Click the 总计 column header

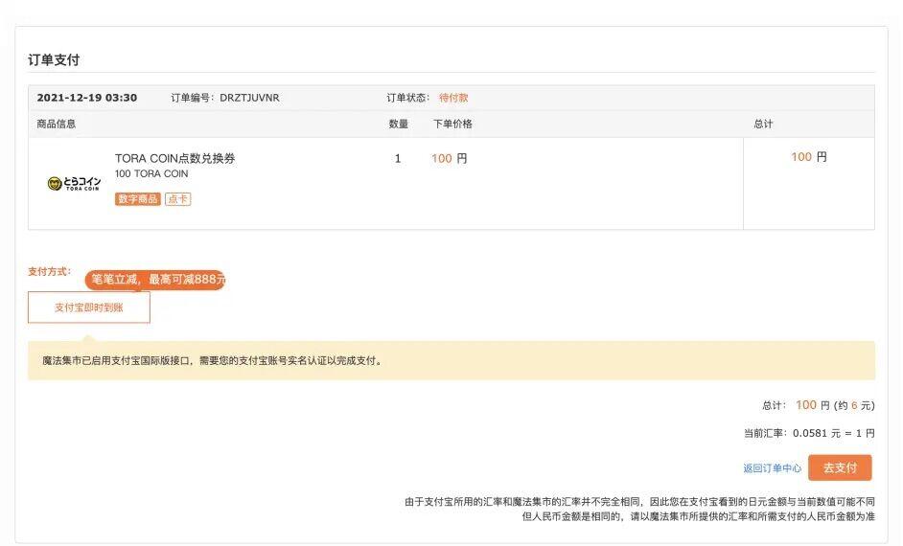763,124
